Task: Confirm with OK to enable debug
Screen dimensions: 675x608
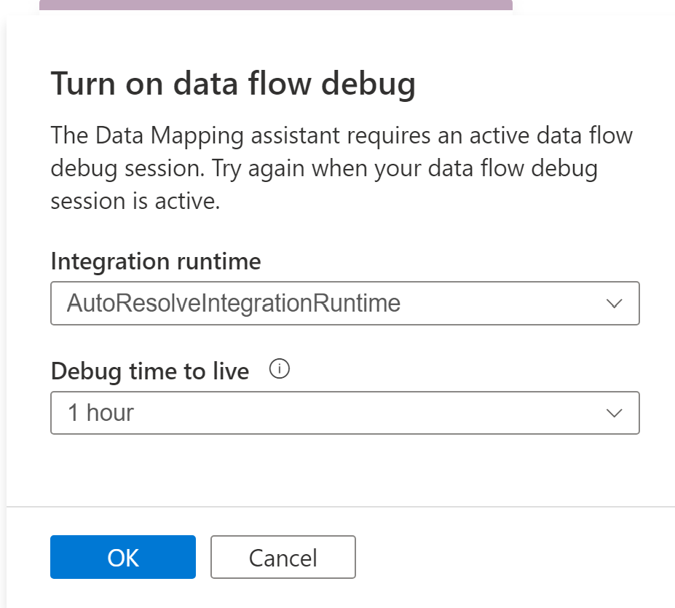Action: coord(122,557)
